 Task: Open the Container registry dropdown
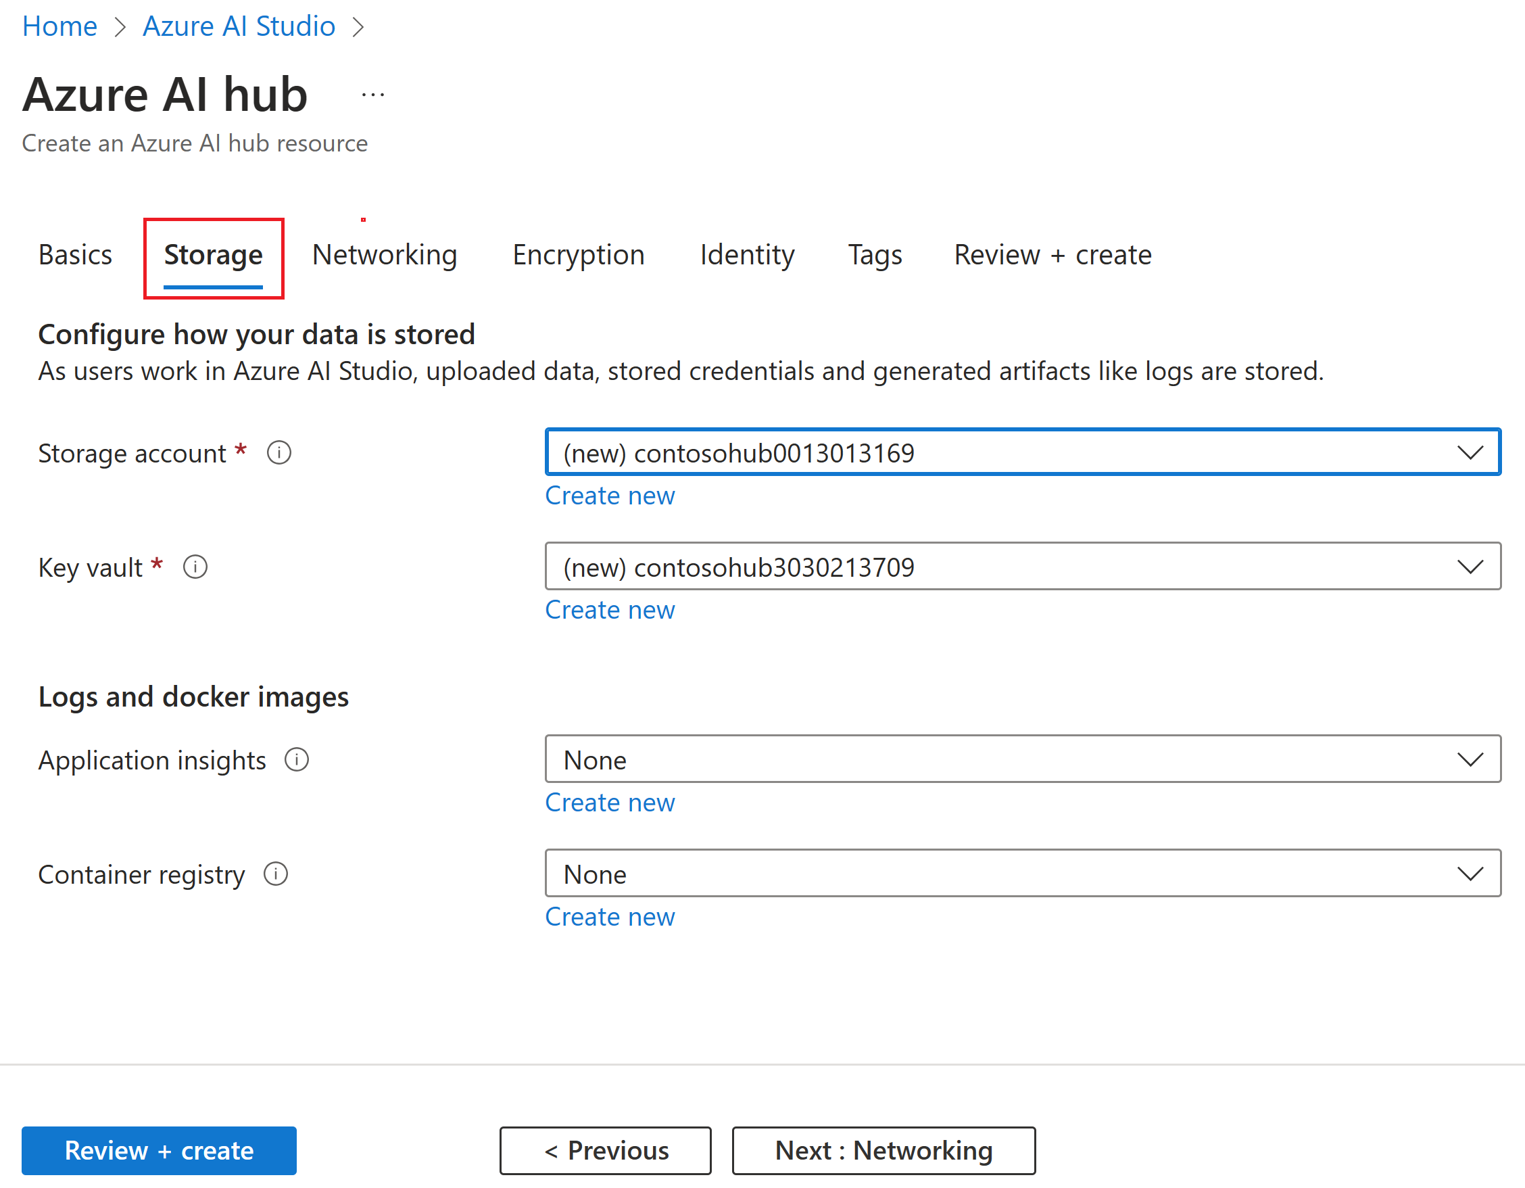tap(1022, 874)
